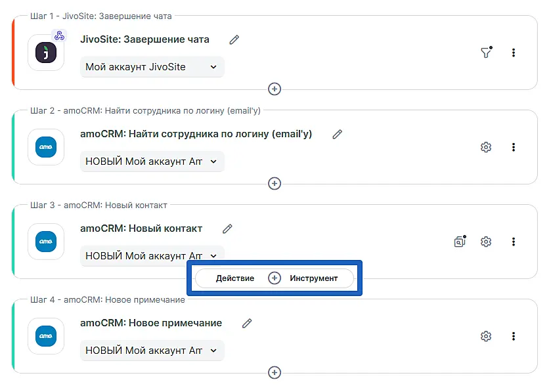
Task: Open three-dot menu on step 2
Action: point(514,147)
